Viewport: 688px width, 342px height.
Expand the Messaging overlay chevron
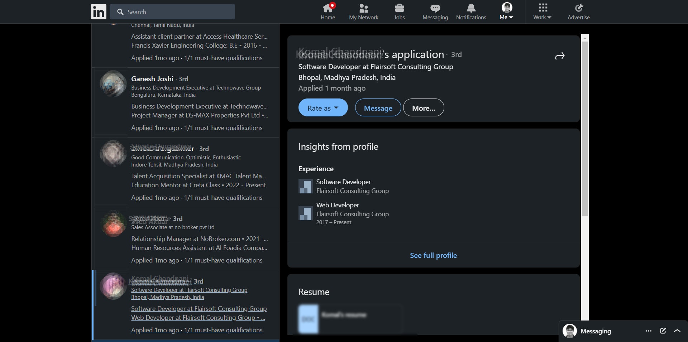[x=677, y=331]
